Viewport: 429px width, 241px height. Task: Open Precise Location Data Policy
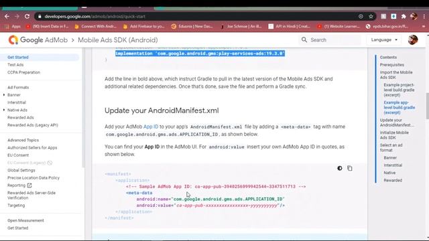pyautogui.click(x=34, y=178)
